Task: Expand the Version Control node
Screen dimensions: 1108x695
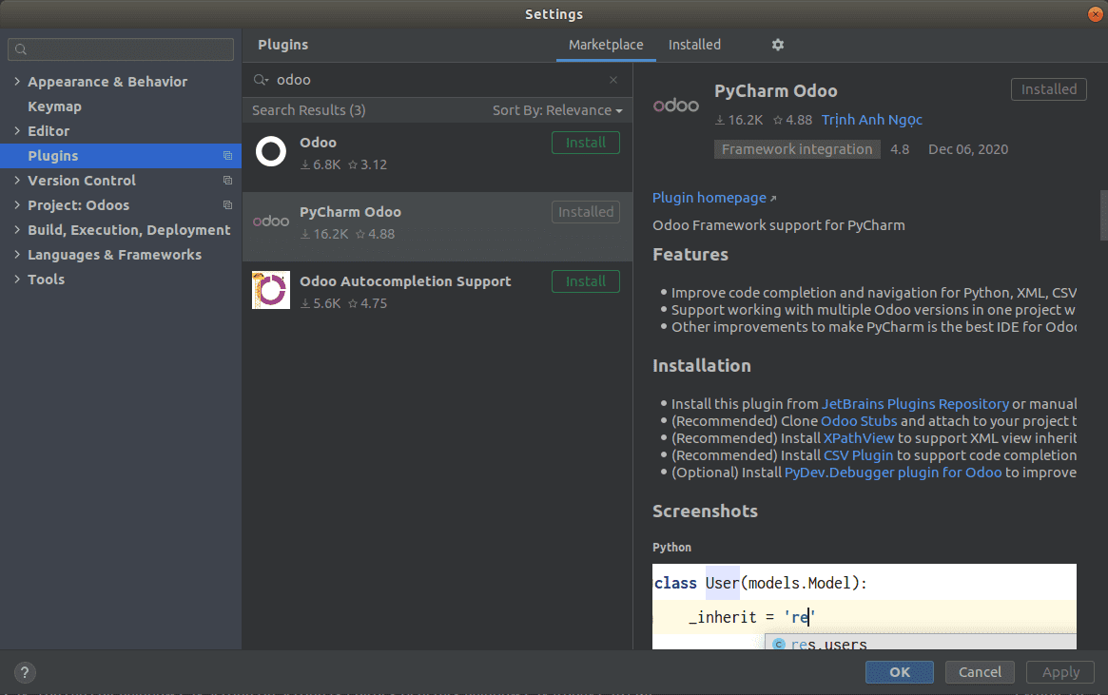Action: [17, 180]
